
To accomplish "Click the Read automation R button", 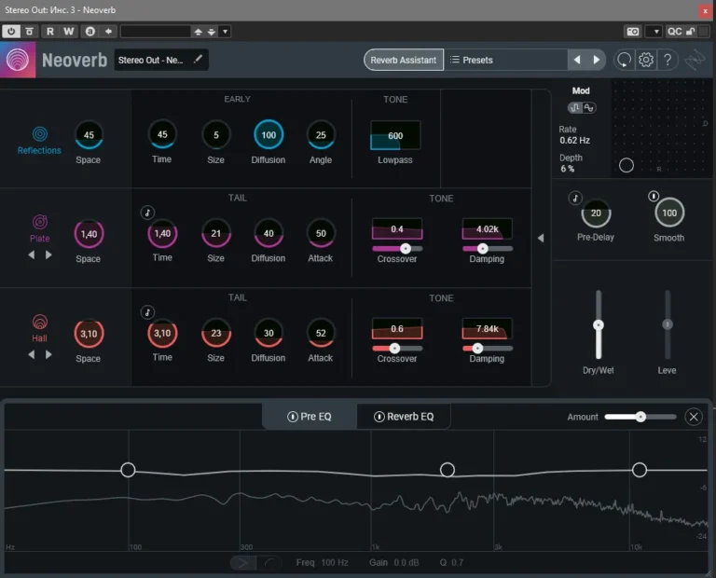I will [50, 31].
